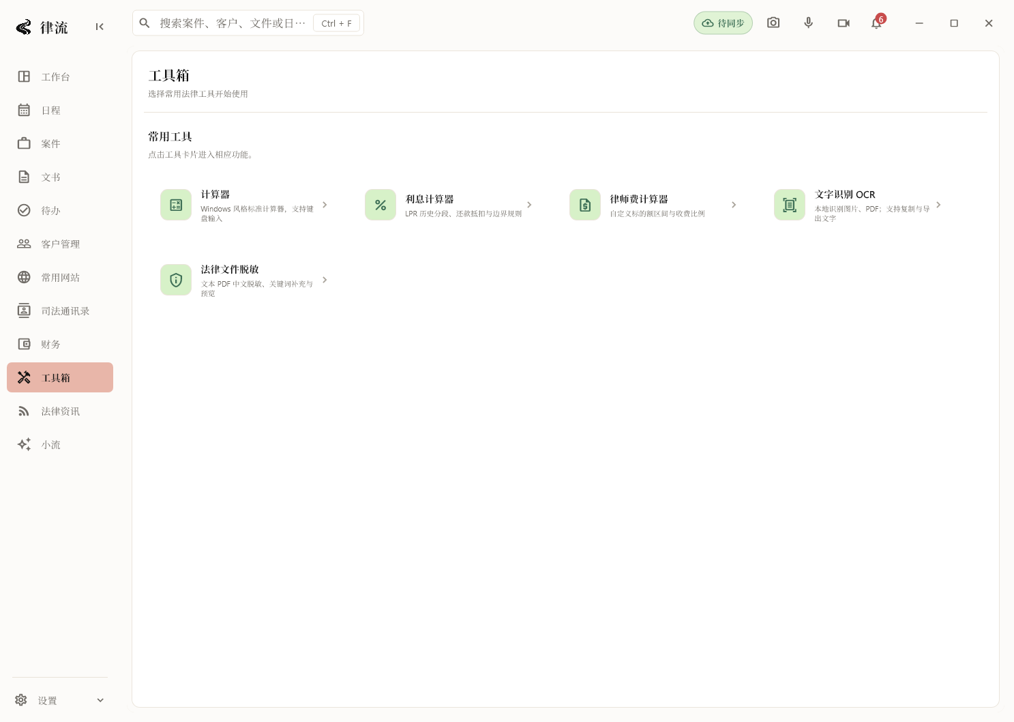Open 法律资讯 in the sidebar

tap(60, 411)
